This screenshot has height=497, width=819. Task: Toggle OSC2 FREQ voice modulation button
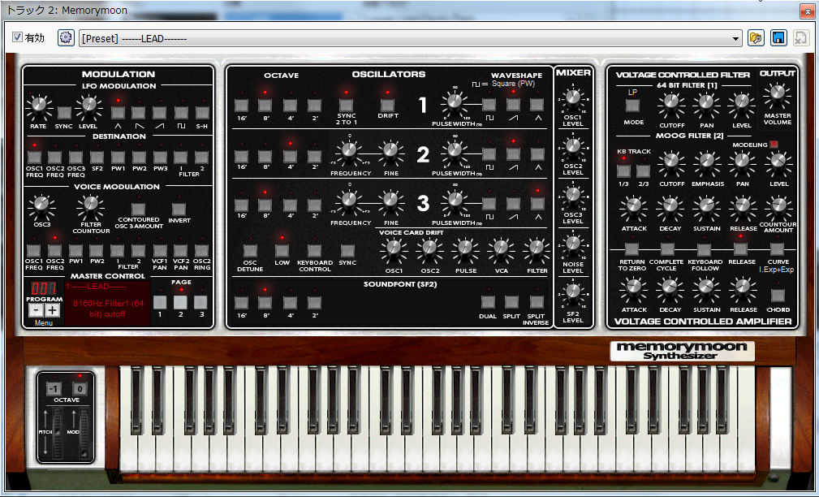(x=55, y=250)
